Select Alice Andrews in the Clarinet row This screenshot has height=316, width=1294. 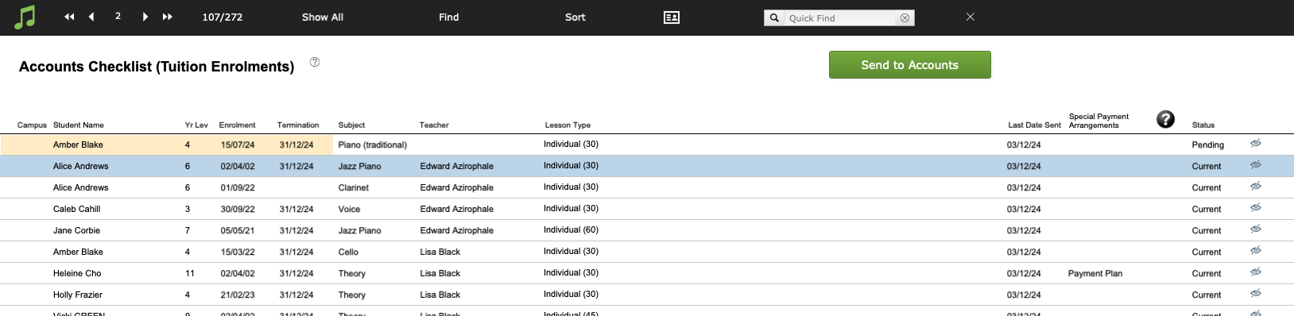(x=80, y=187)
